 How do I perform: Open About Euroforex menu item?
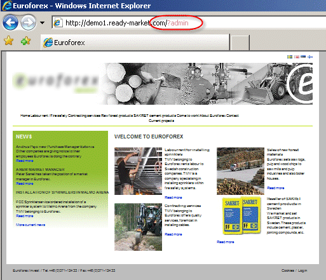coord(213,116)
